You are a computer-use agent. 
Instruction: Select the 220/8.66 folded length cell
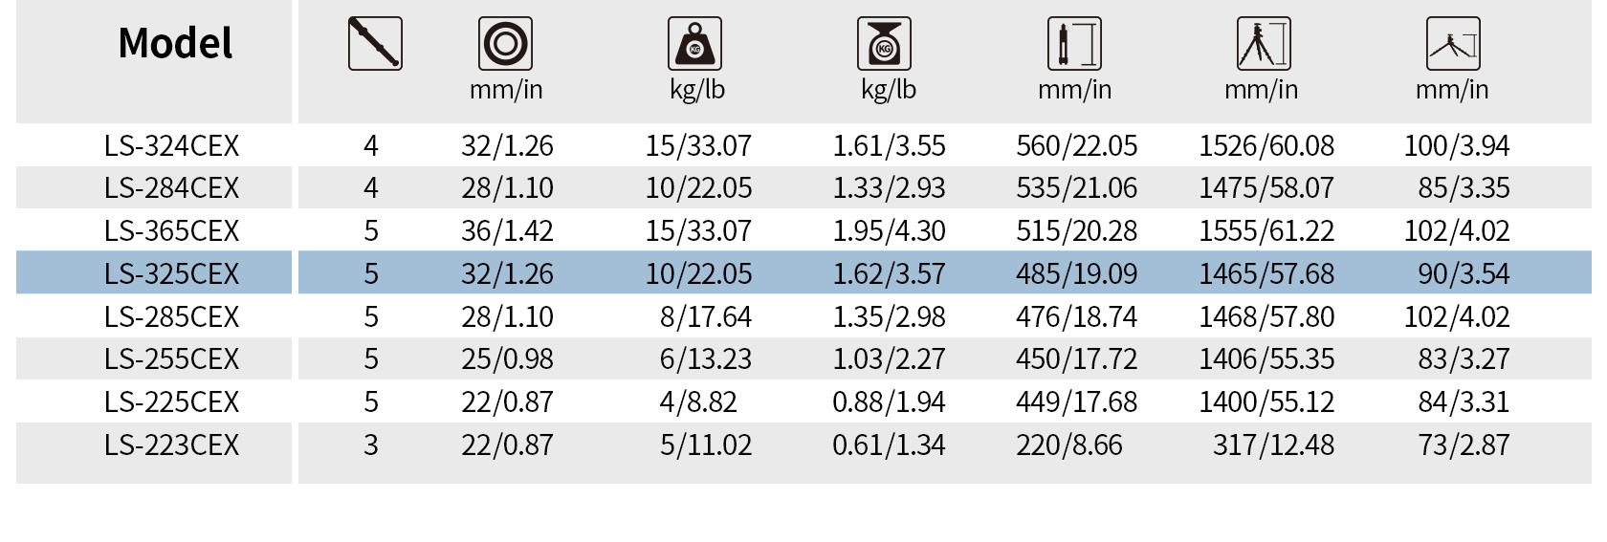pyautogui.click(x=1069, y=444)
